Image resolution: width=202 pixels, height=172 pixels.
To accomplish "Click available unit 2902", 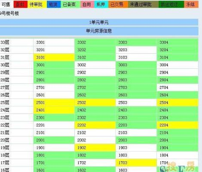I will [x=95, y=72].
